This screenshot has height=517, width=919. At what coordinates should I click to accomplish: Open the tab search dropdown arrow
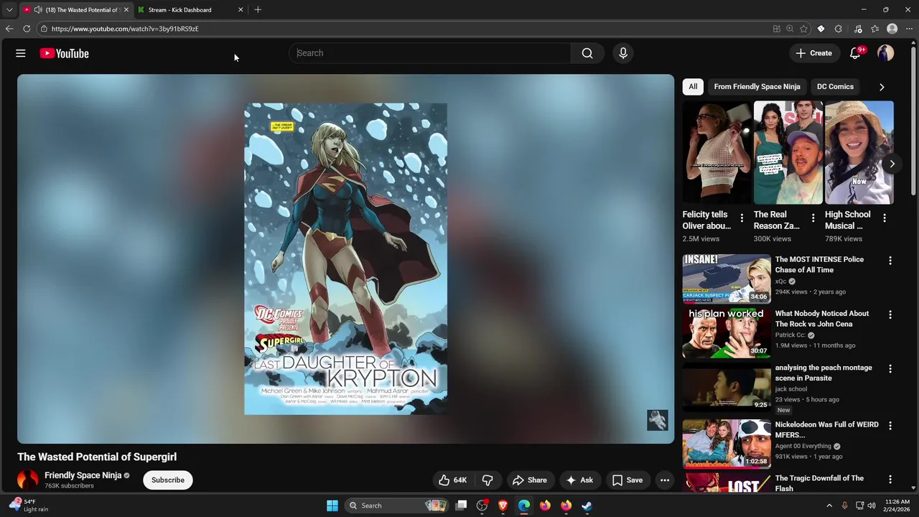pos(9,10)
